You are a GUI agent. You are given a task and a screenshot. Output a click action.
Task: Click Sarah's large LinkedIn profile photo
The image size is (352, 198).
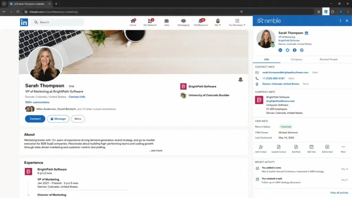[45, 64]
